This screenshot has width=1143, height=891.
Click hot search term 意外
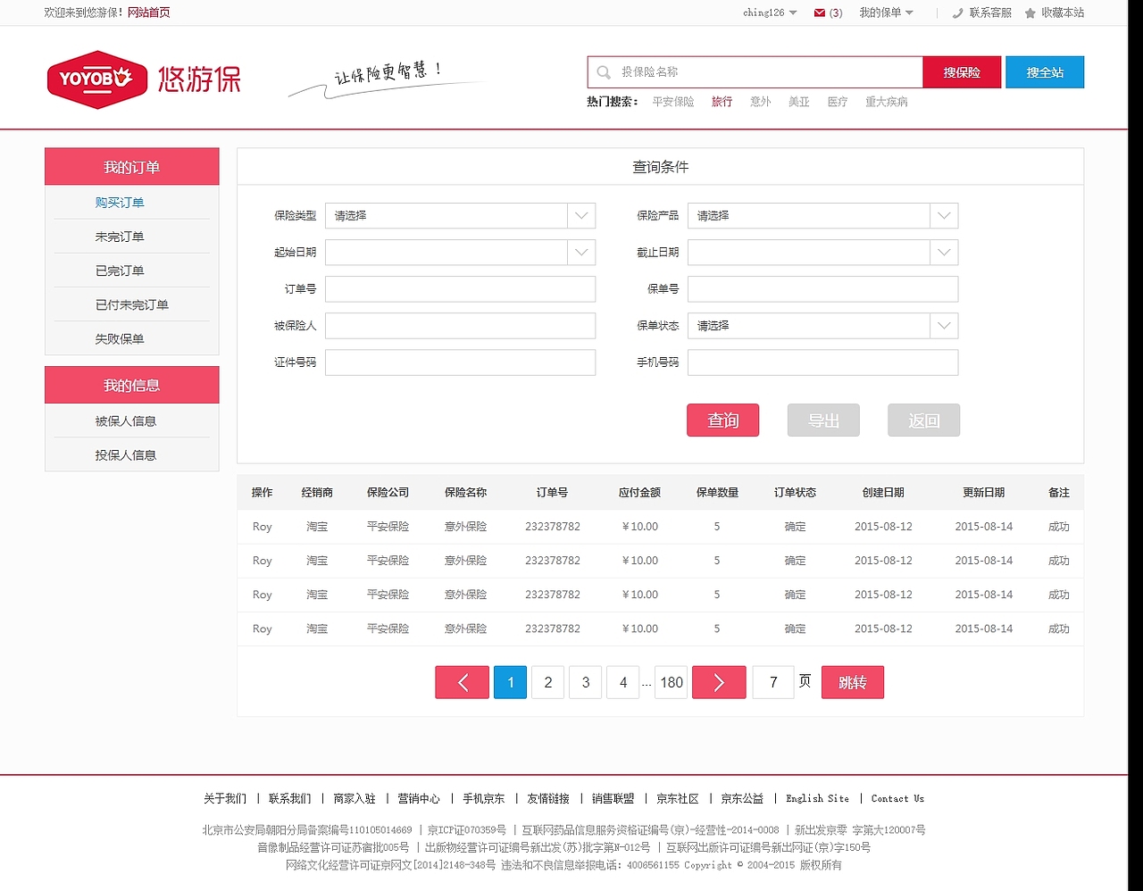click(760, 102)
